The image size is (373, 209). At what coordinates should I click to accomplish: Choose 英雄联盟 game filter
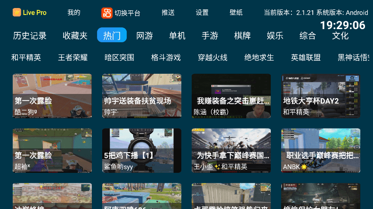[x=306, y=57]
